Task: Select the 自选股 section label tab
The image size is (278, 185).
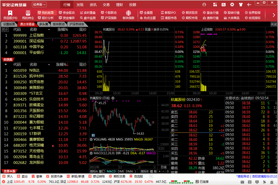Action: 8,59
